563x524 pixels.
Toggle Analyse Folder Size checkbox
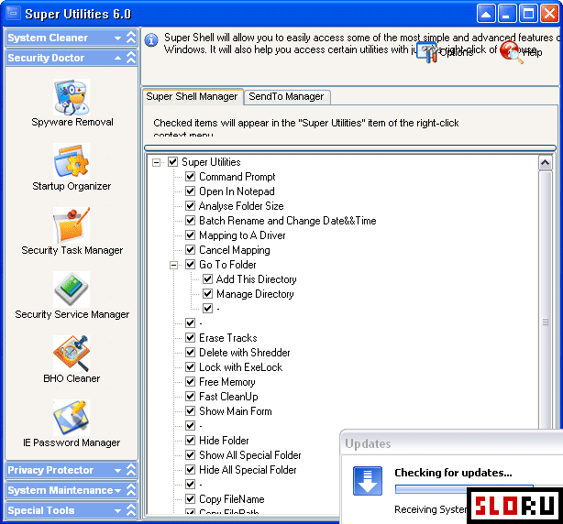click(191, 206)
